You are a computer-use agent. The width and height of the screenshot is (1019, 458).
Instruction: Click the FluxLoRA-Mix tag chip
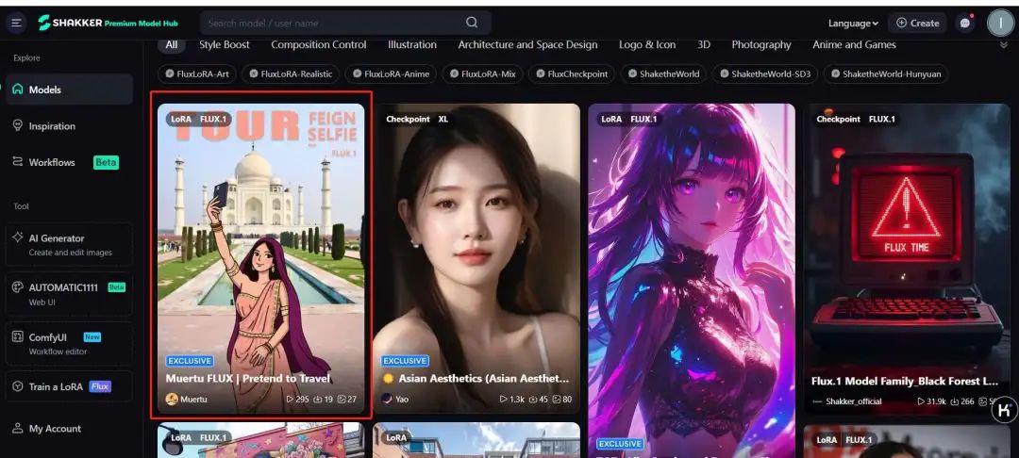(x=482, y=74)
